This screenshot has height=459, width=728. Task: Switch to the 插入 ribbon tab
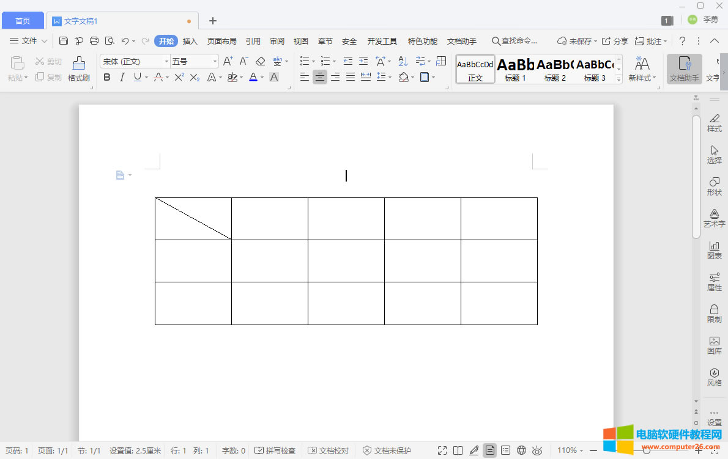(x=190, y=41)
